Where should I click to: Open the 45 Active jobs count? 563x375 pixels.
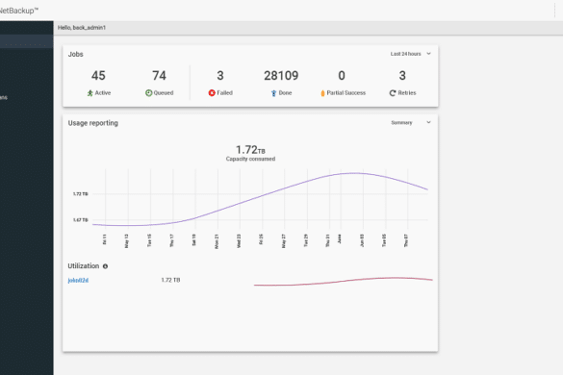click(x=98, y=76)
